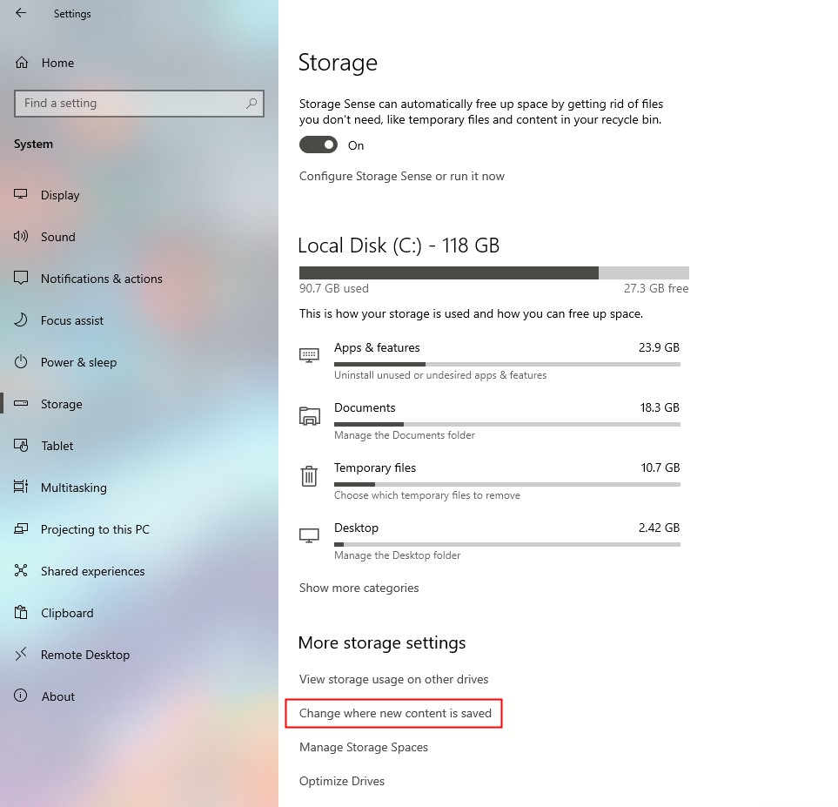838x807 pixels.
Task: Click Configure Storage Sense or run it now
Action: click(x=401, y=176)
